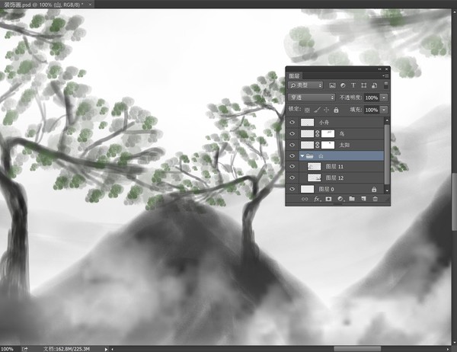Open the 穿透 blend mode dropdown
Viewport: 457px width, 352px height.
(x=312, y=98)
